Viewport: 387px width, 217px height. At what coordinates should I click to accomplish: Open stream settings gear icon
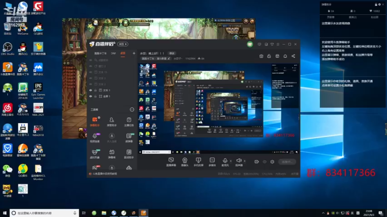click(272, 162)
